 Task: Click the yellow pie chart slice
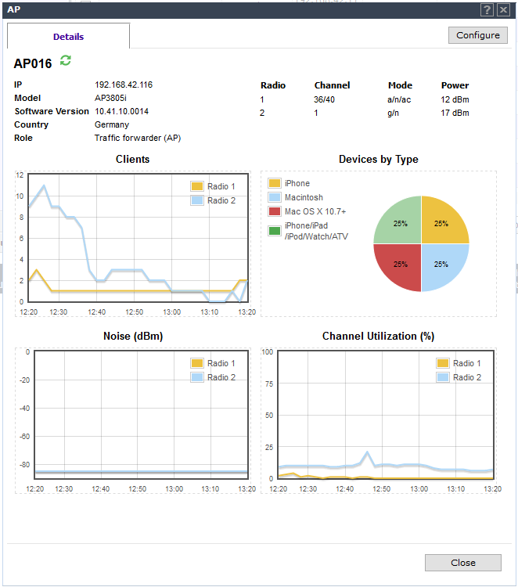[x=441, y=224]
